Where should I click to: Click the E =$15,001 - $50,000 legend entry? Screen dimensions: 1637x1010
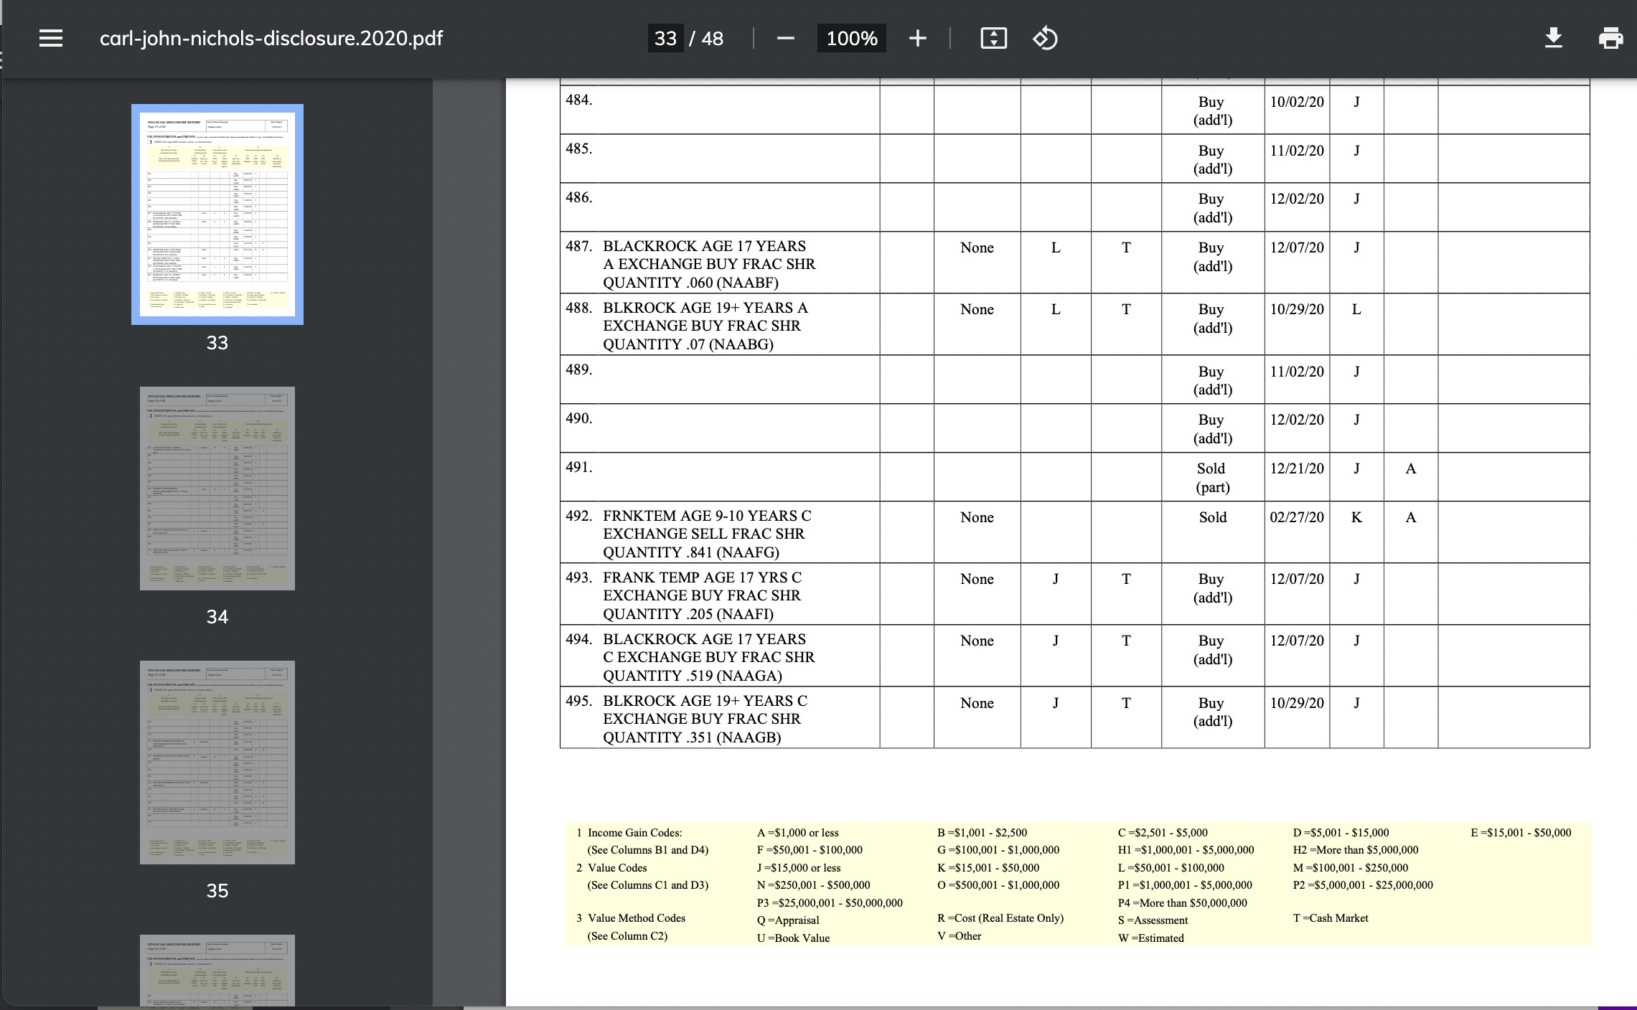[1521, 833]
